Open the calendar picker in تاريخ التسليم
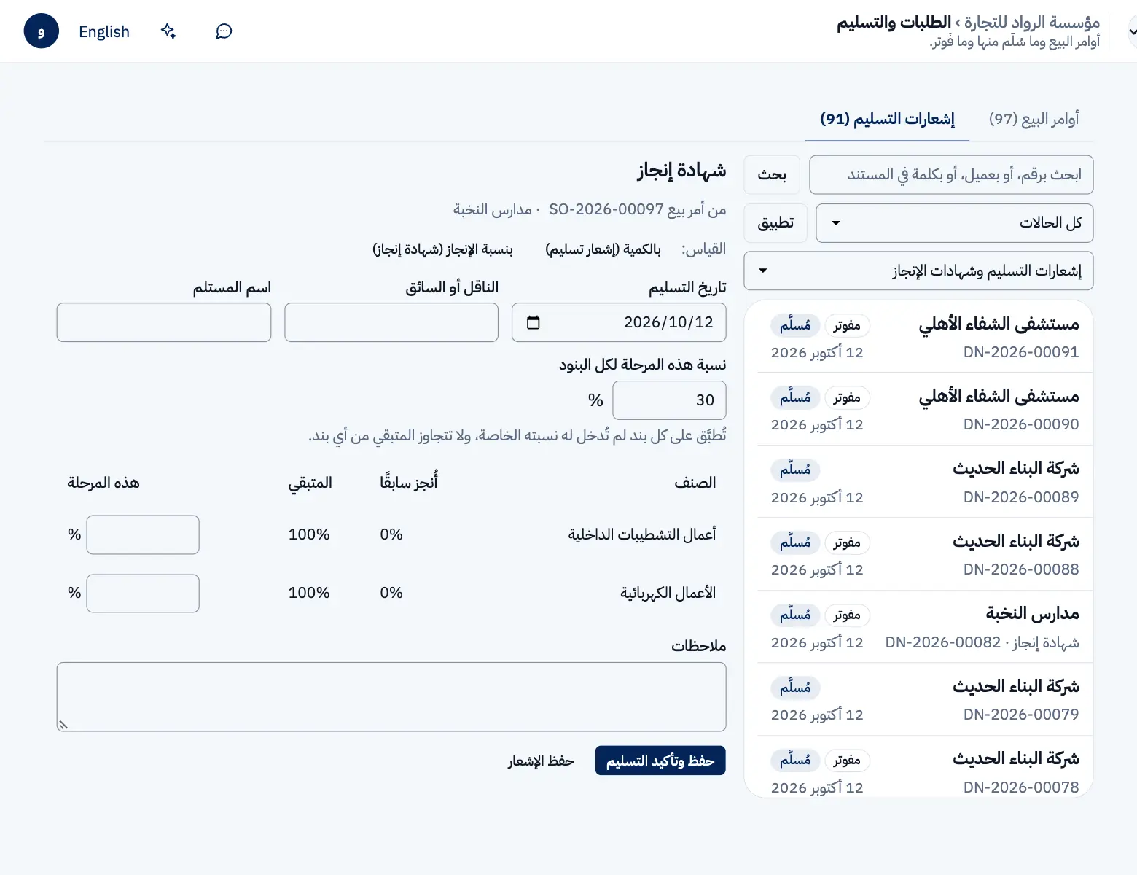The image size is (1137, 875). (534, 322)
